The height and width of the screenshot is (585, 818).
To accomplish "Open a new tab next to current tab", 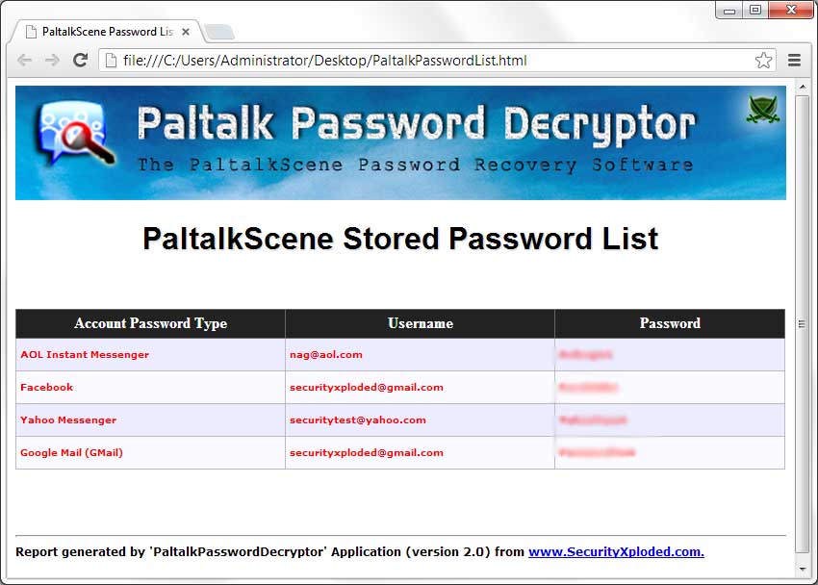I will tap(219, 33).
